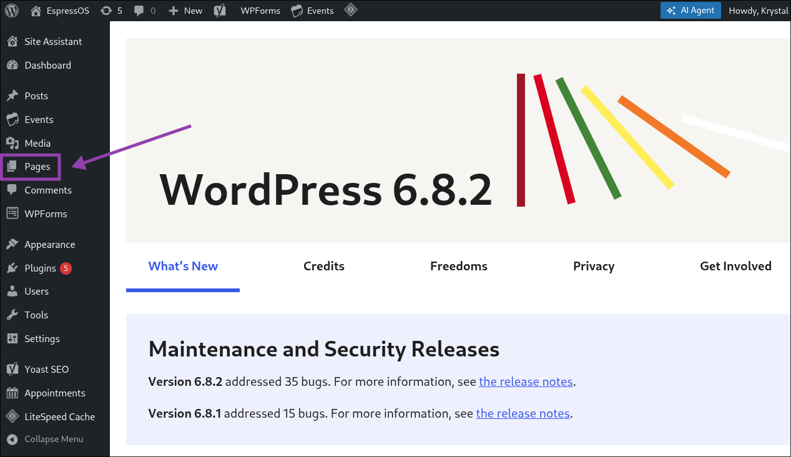Switch to the Freedoms tab
Image resolution: width=791 pixels, height=457 pixels.
459,267
